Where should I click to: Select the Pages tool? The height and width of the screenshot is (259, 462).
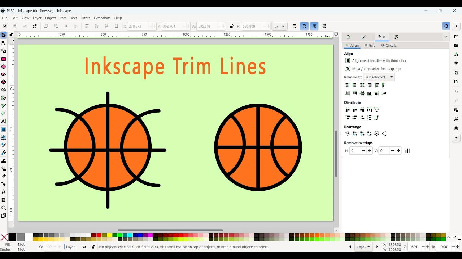click(4, 215)
